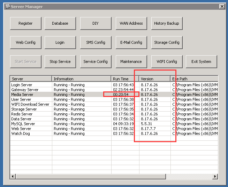Select the Storage Server row

(x=114, y=109)
